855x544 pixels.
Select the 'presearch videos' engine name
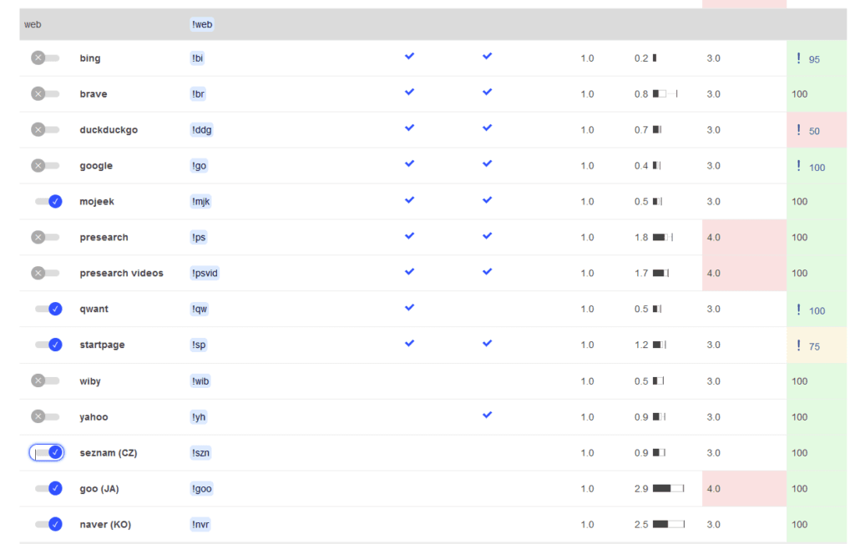122,273
